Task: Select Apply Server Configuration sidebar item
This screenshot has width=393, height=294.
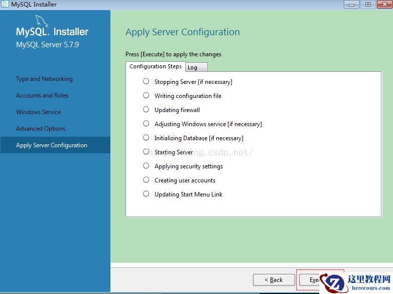Action: [55, 145]
